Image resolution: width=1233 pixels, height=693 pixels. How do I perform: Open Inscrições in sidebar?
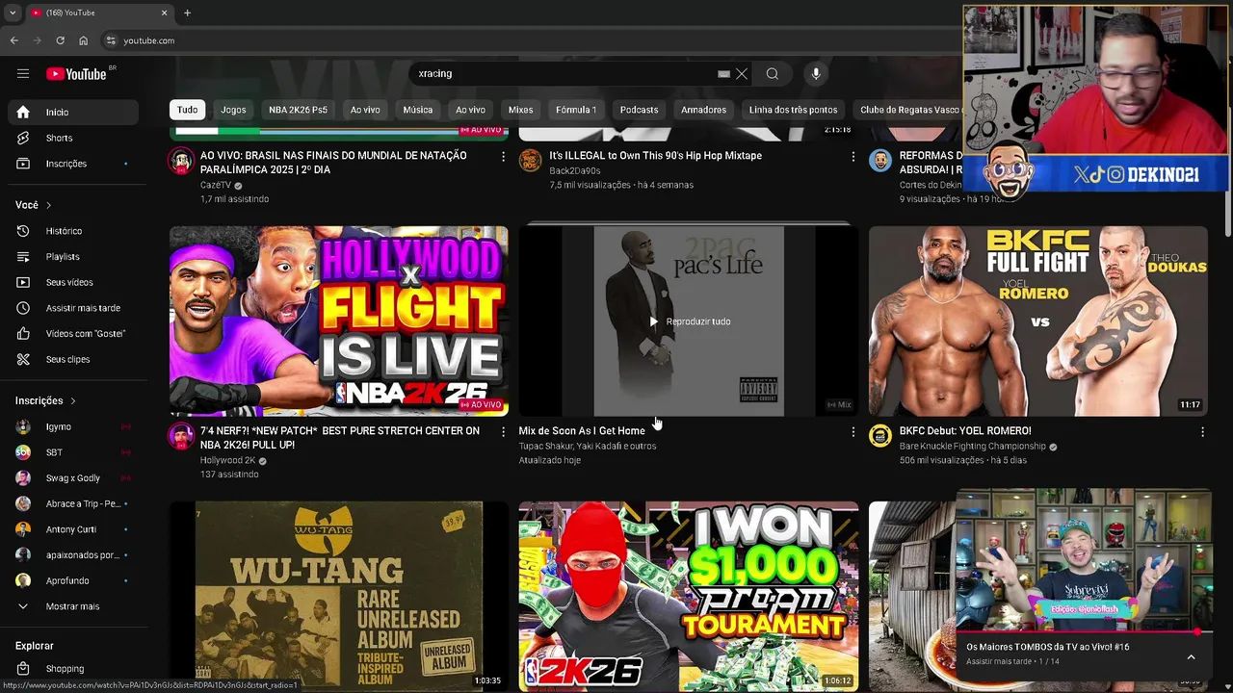[x=73, y=164]
